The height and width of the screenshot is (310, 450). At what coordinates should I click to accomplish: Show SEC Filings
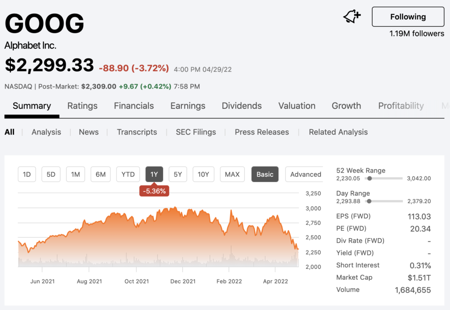click(196, 132)
